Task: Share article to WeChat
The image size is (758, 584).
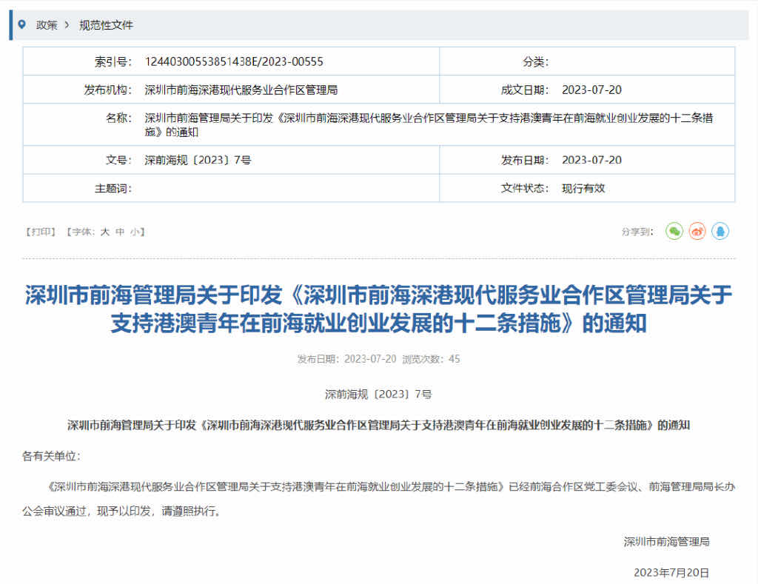Action: point(674,232)
